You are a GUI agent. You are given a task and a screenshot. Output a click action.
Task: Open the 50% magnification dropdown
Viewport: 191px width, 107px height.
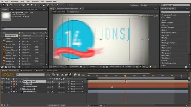click(57, 67)
